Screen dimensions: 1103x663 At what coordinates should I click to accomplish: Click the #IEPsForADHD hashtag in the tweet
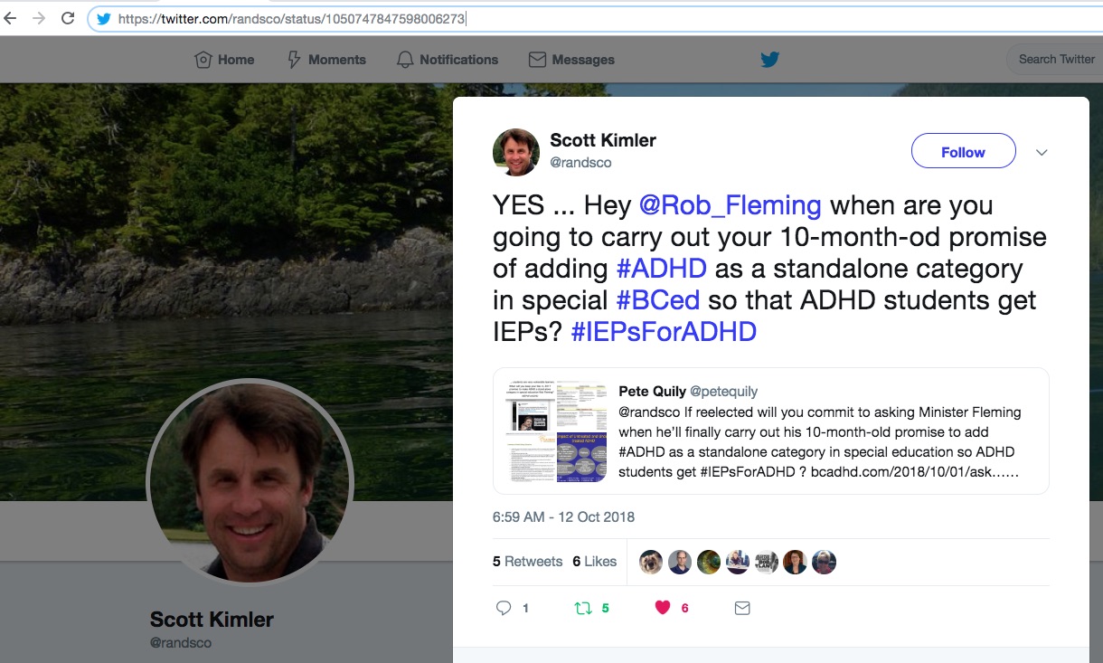tap(664, 332)
